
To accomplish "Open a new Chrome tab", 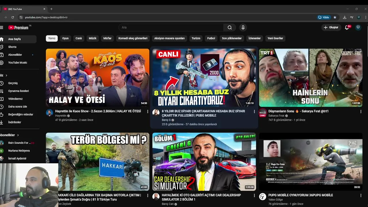I will [51, 9].
